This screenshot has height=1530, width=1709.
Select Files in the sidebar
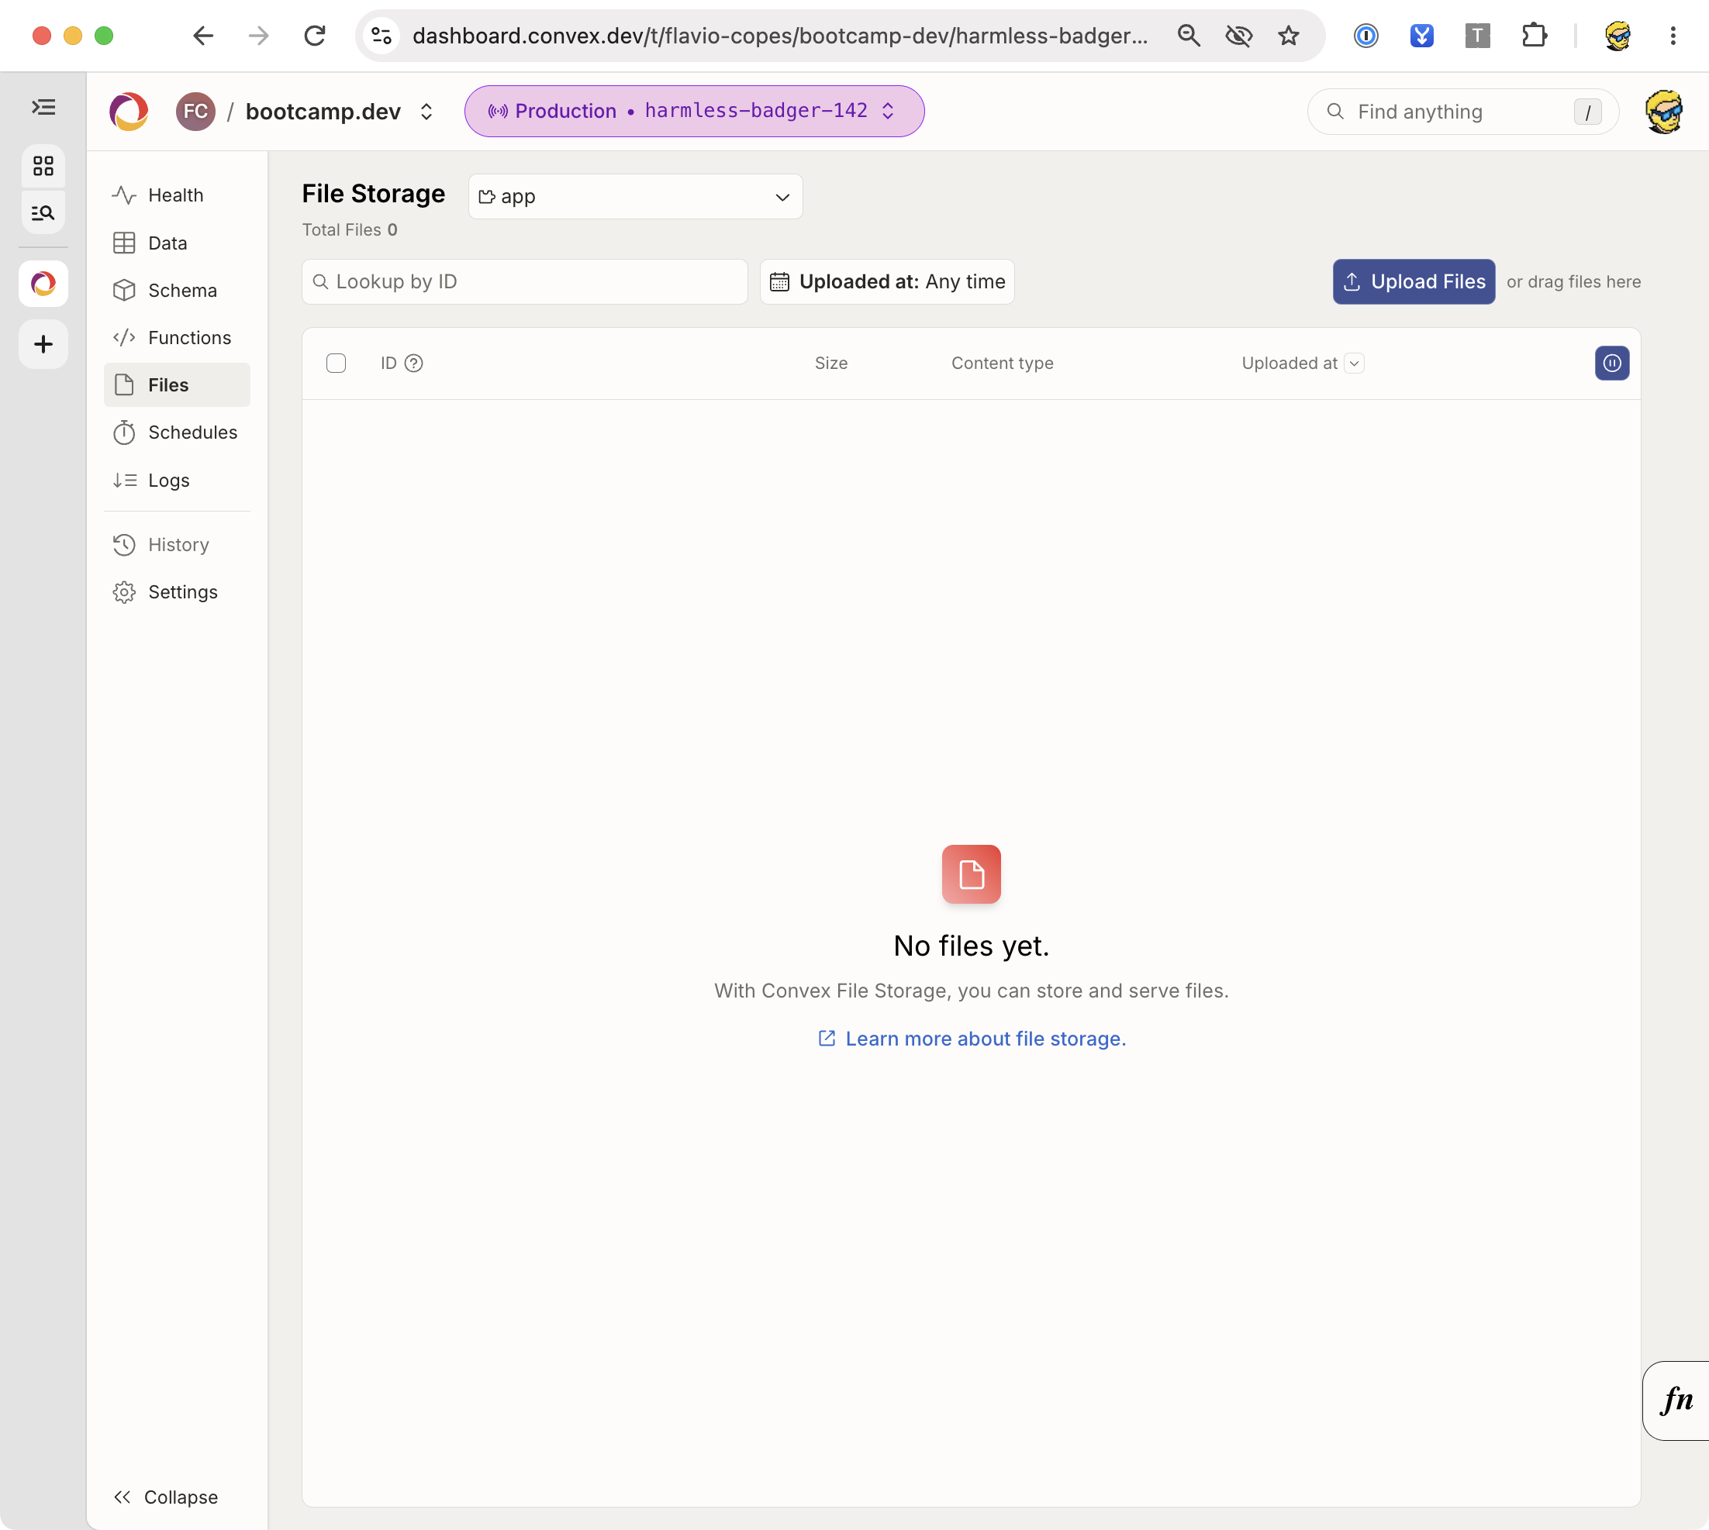[x=177, y=385]
